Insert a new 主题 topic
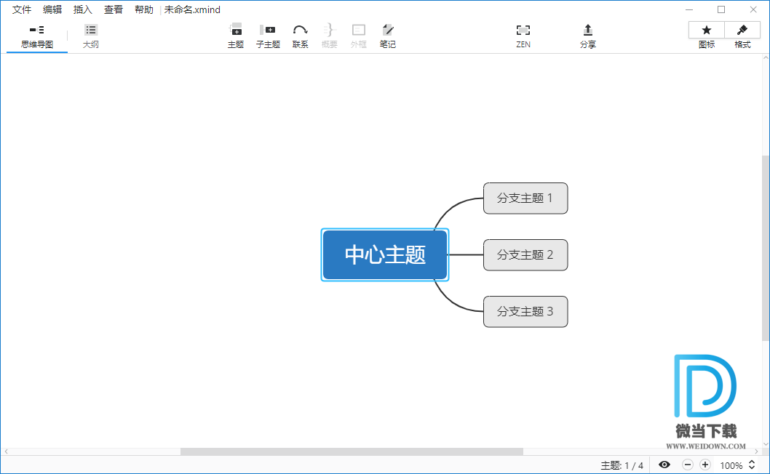The image size is (770, 474). click(236, 36)
